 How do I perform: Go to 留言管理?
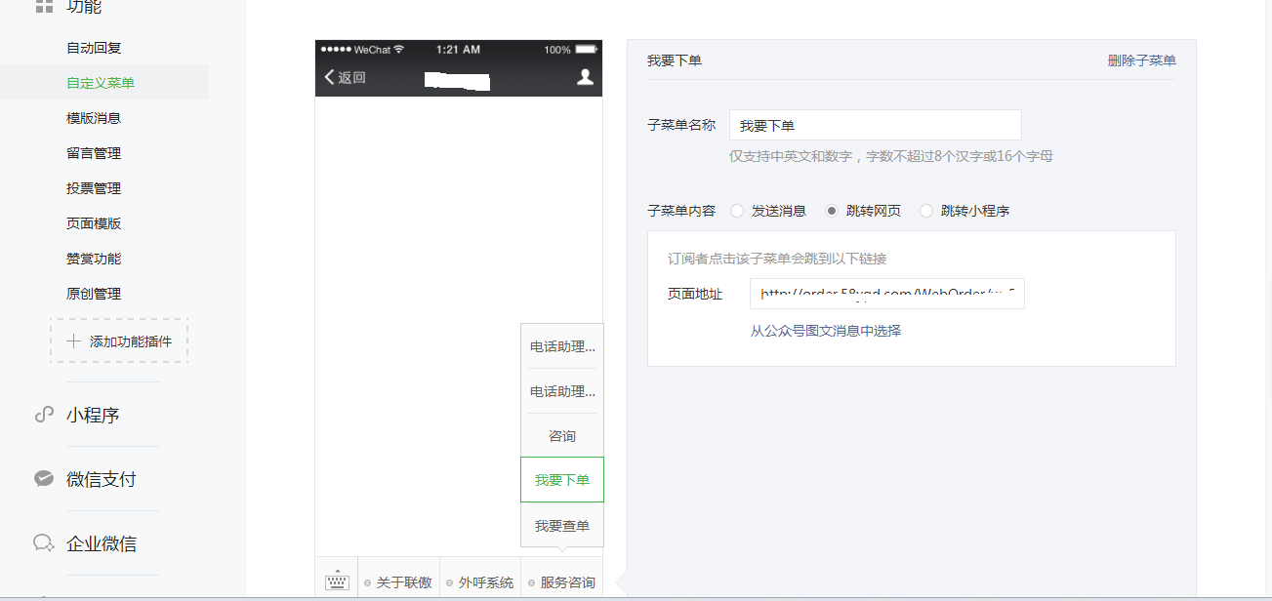click(94, 153)
